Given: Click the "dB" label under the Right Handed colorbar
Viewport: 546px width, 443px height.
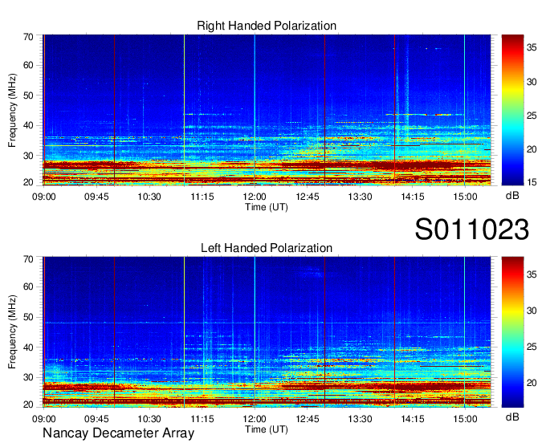Looking at the screenshot, I should tap(512, 196).
